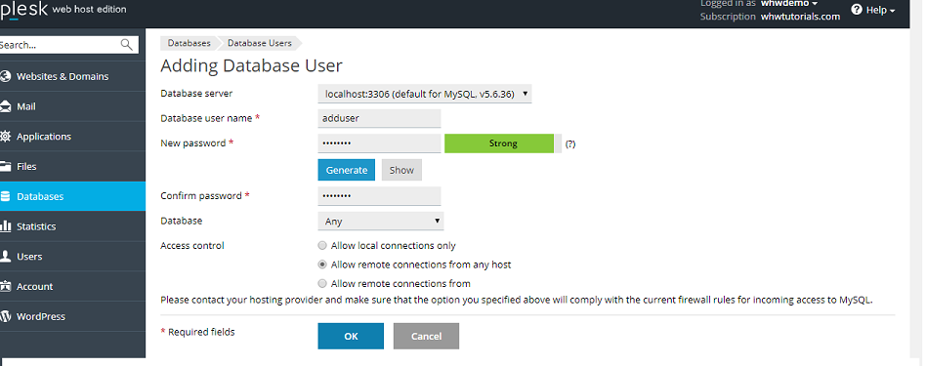
Task: Click the Files folder icon
Action: click(x=5, y=167)
